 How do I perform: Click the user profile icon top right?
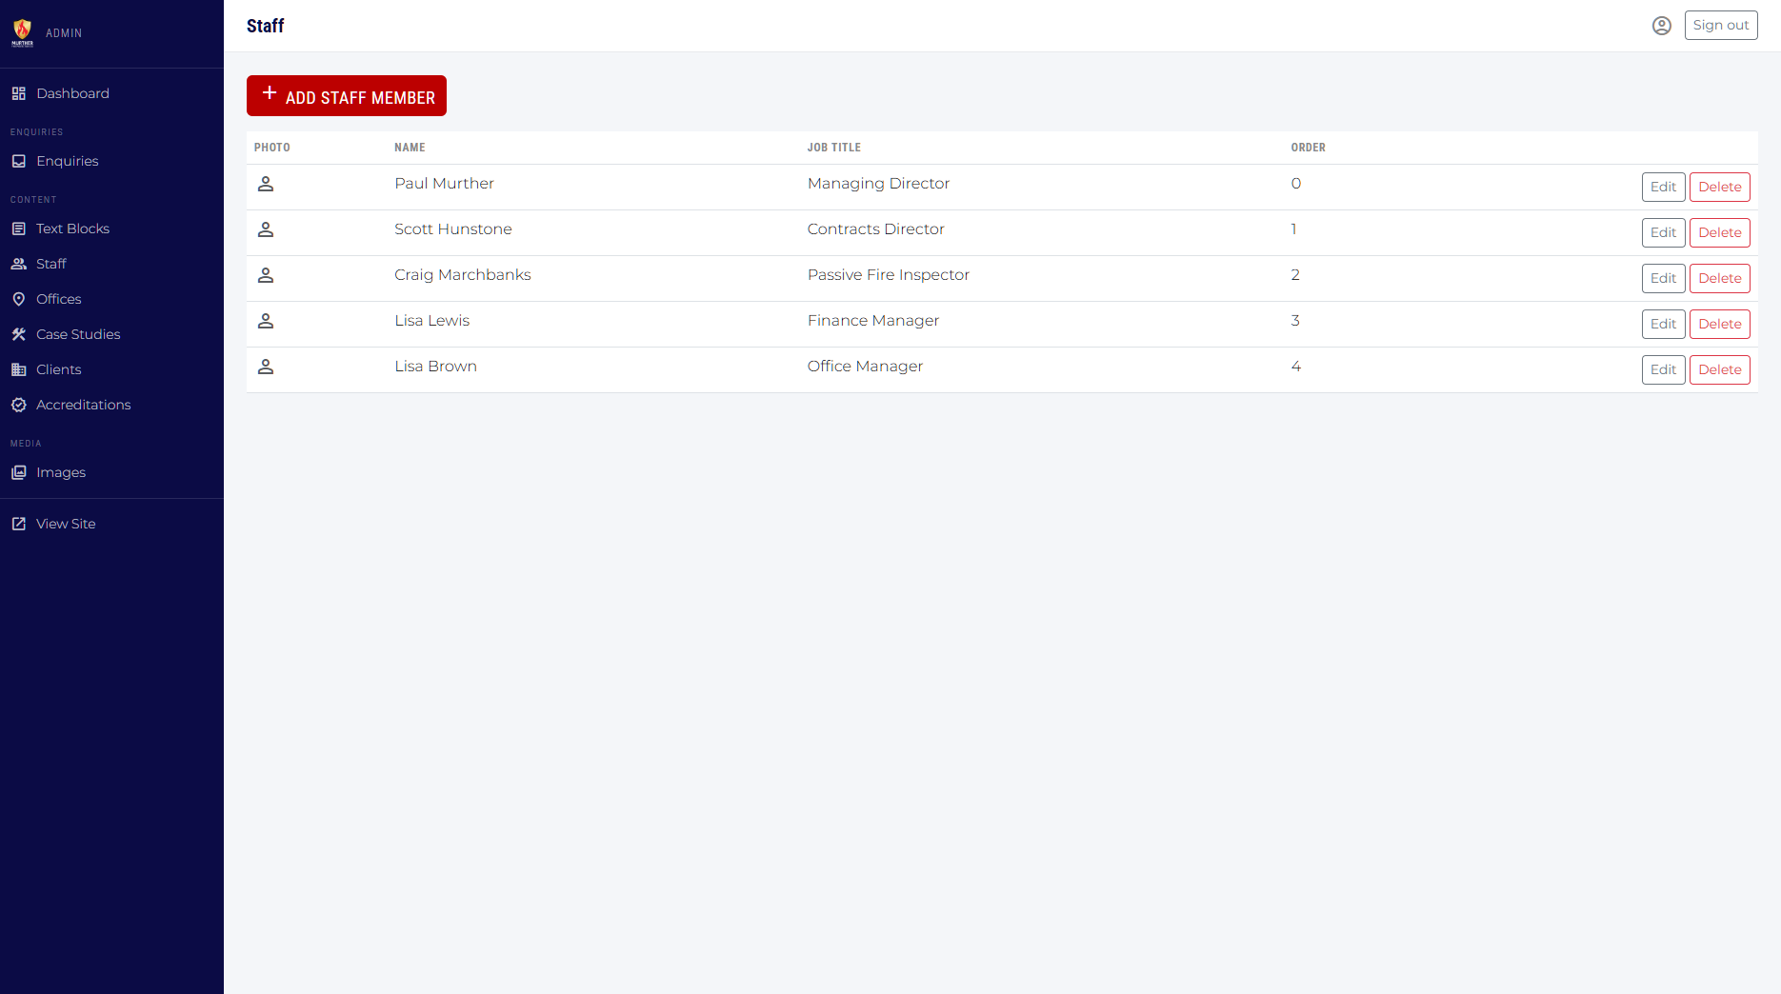point(1663,25)
